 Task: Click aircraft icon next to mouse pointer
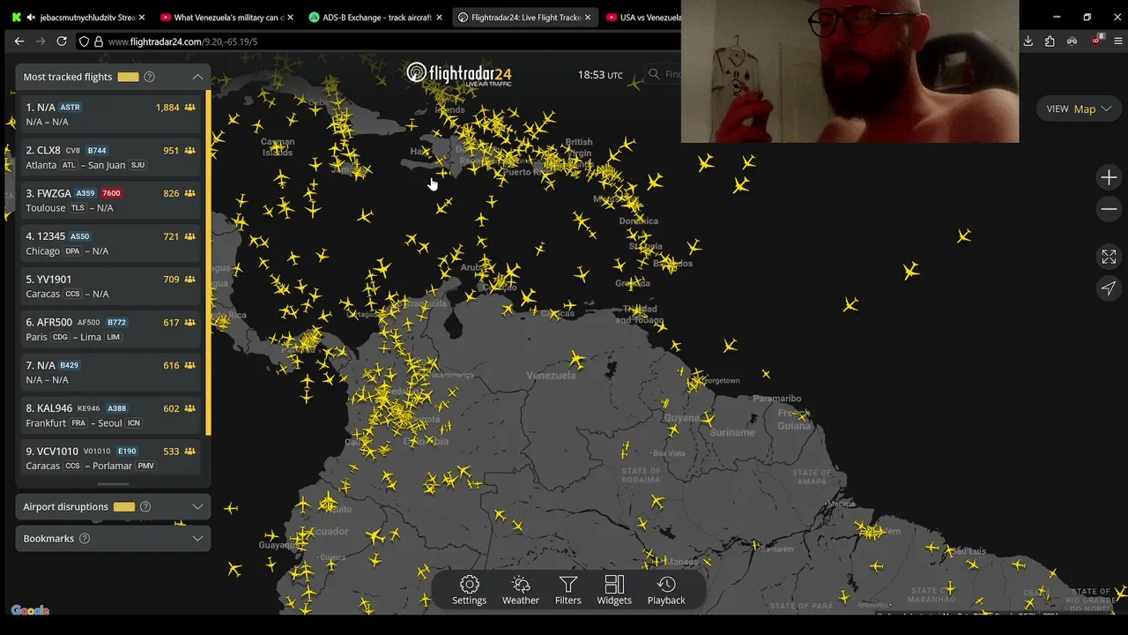[x=443, y=174]
